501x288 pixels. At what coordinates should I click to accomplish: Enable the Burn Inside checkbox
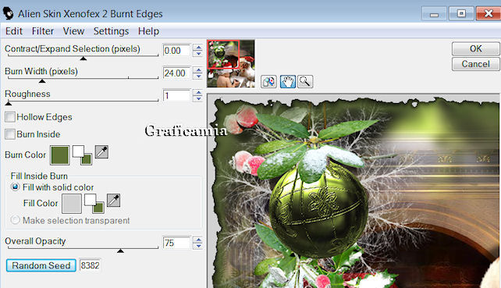coord(10,134)
